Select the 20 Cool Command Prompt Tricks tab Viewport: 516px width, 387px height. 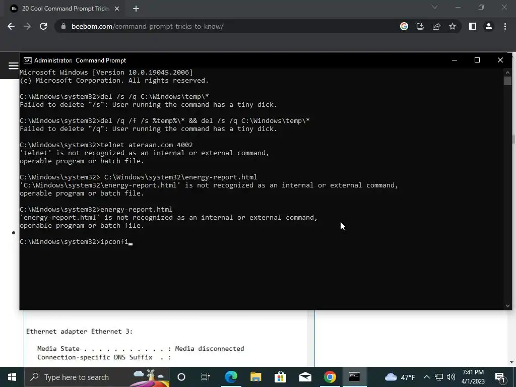pos(65,9)
